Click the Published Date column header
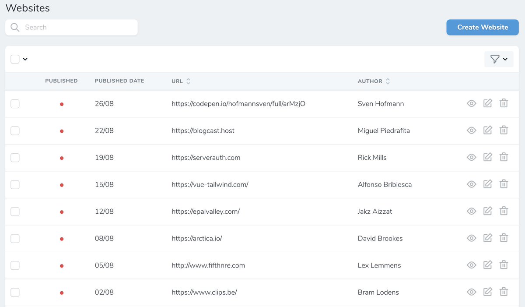525x307 pixels. (119, 81)
